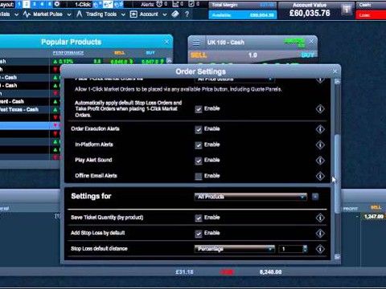Click the scroll-up arrow in Order Settings
The height and width of the screenshot is (289, 386).
tap(338, 81)
